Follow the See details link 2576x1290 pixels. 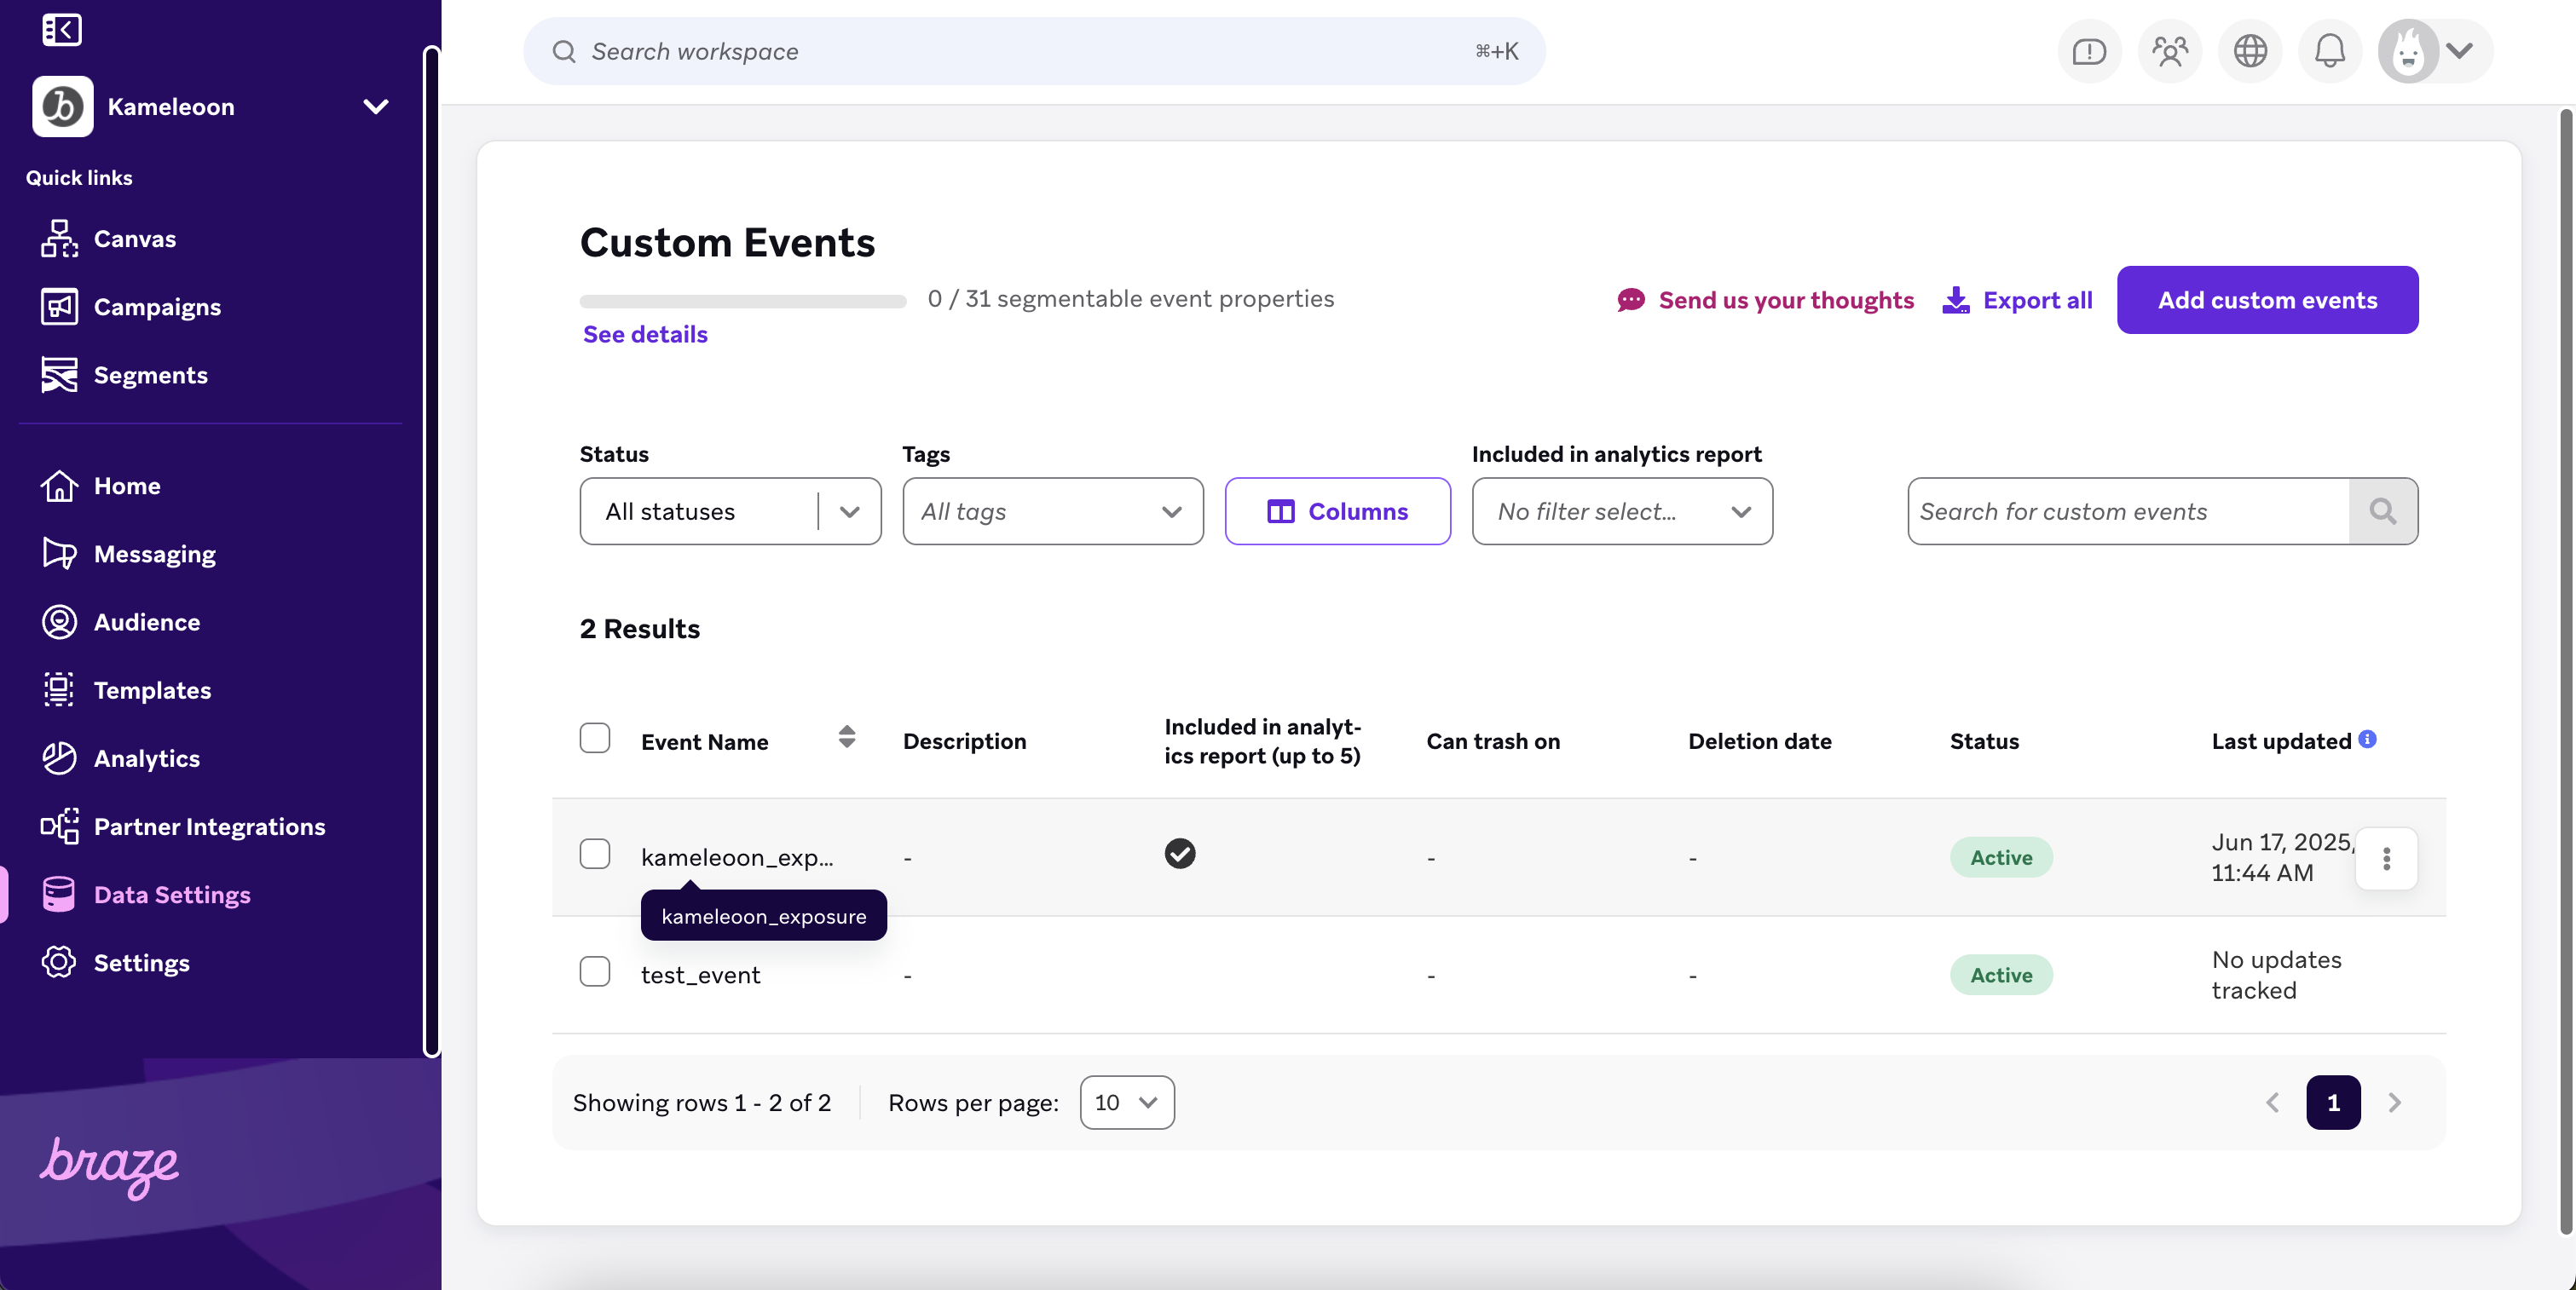[645, 334]
